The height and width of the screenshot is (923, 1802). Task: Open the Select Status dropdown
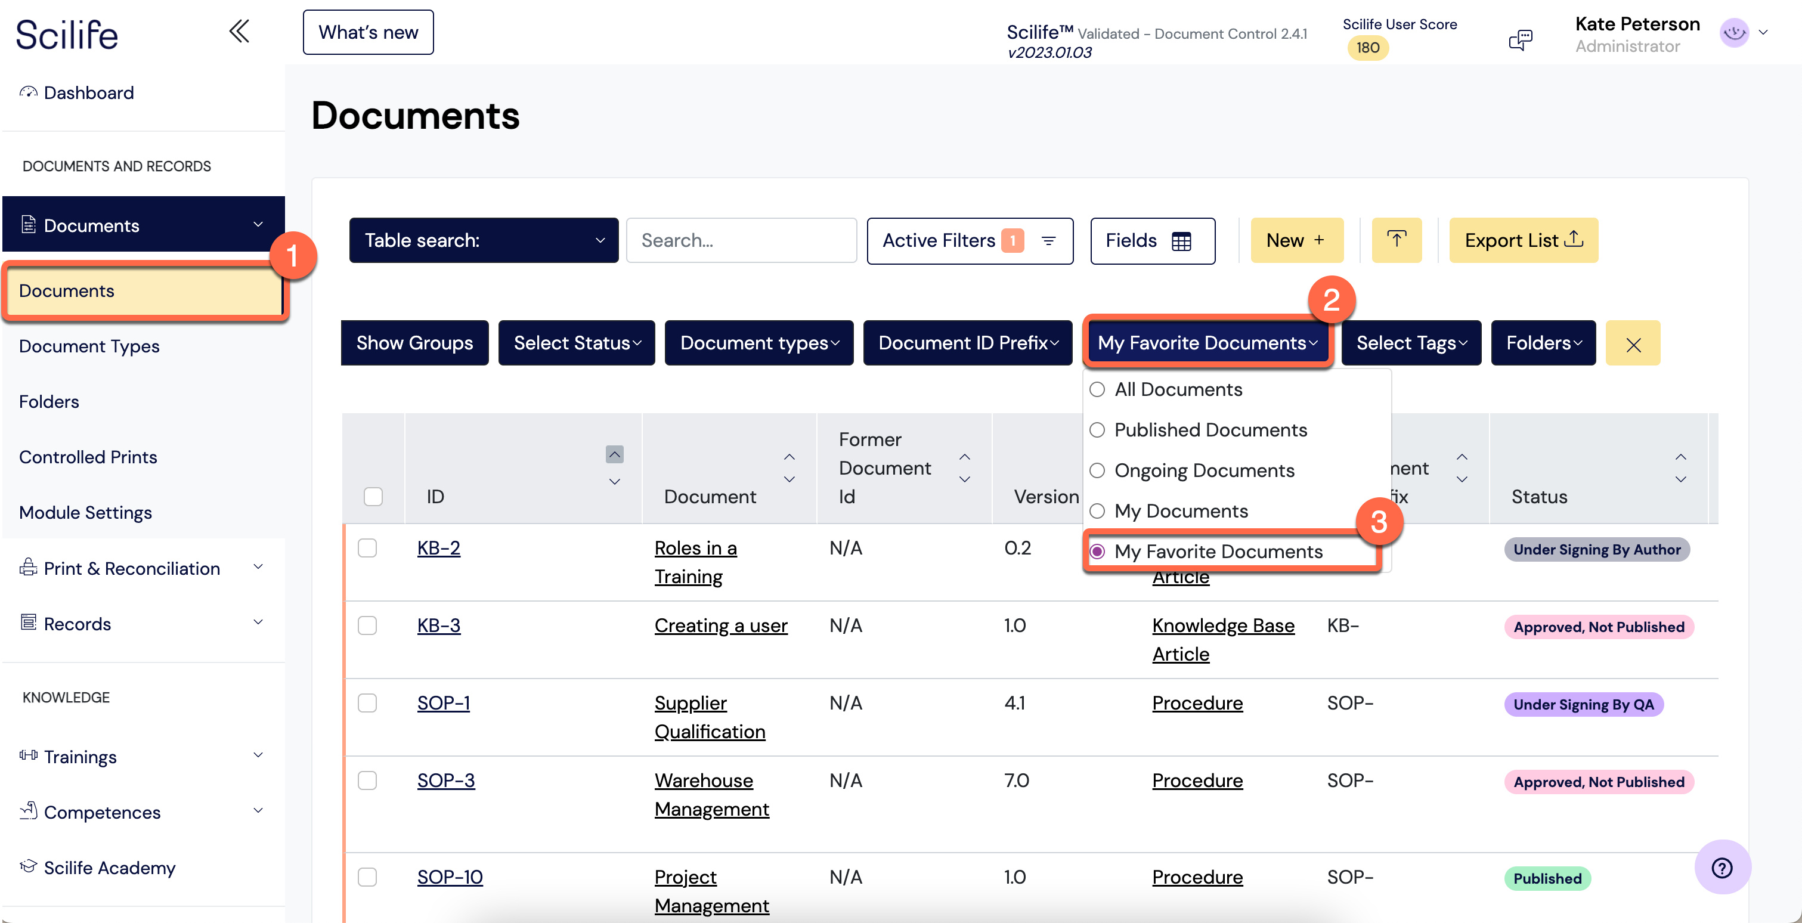pyautogui.click(x=575, y=343)
